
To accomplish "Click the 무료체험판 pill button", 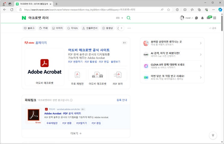I will (x=52, y=123).
